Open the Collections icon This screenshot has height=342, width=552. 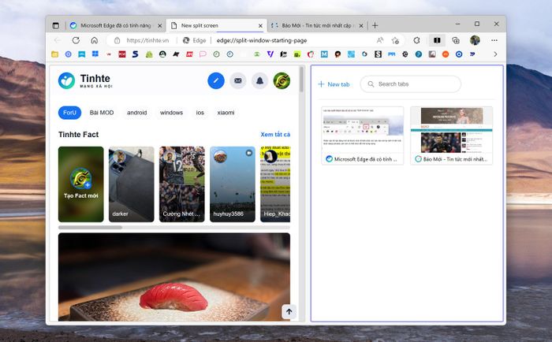[456, 40]
